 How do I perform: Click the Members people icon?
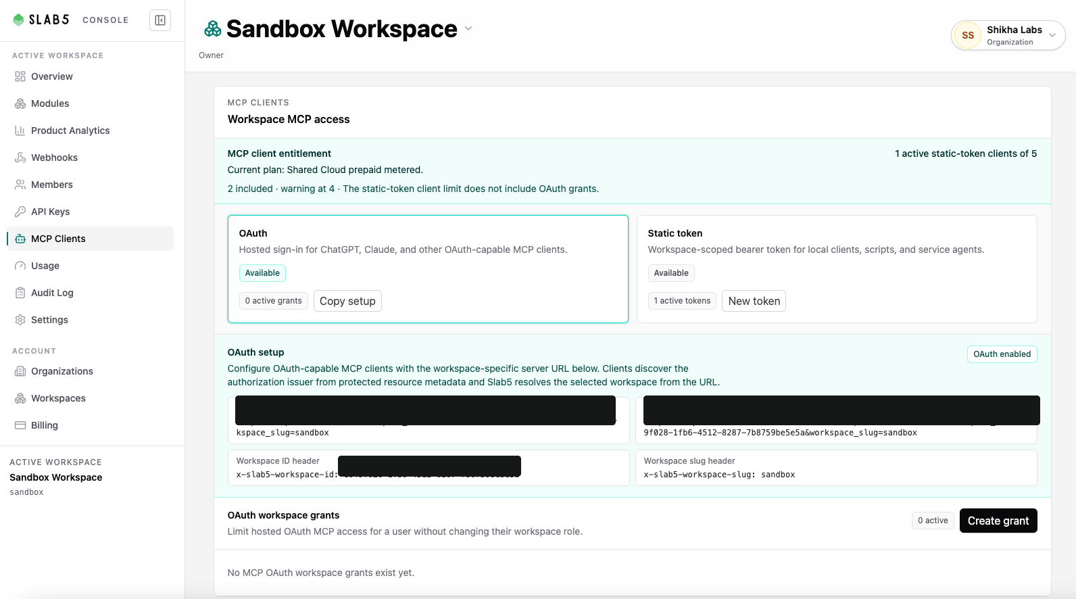20,185
